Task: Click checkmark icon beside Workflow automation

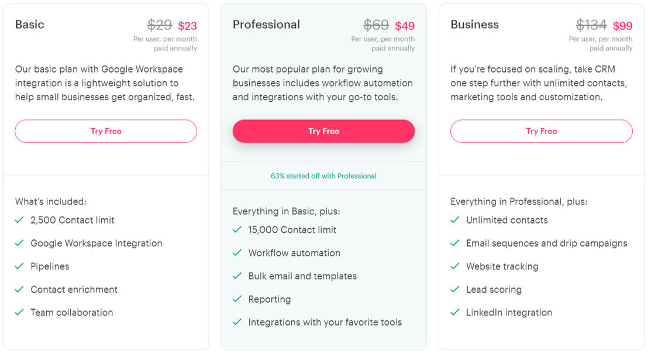Action: (237, 253)
